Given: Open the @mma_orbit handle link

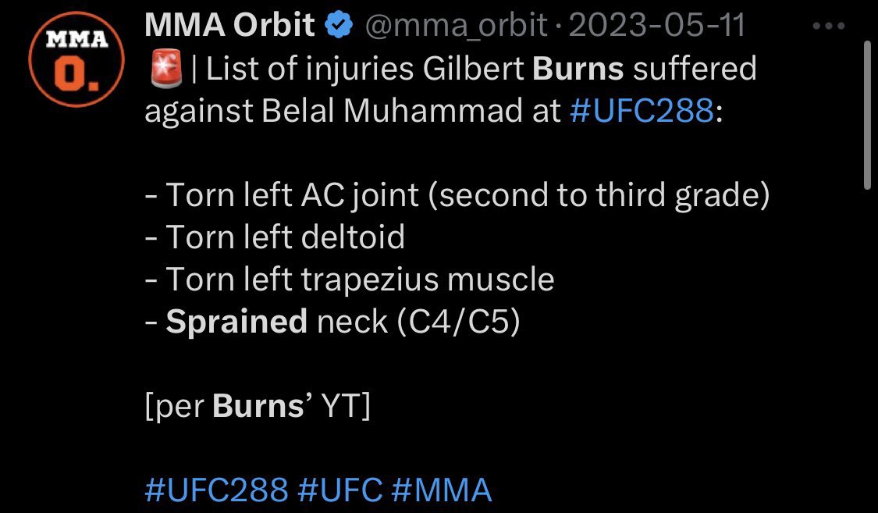Looking at the screenshot, I should pyautogui.click(x=457, y=26).
